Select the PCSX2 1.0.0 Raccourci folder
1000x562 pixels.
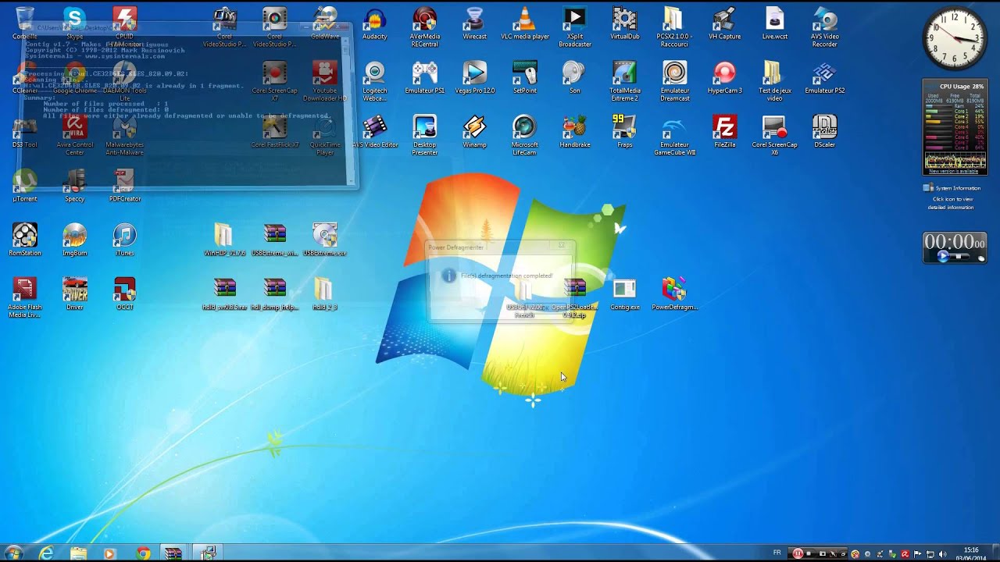coord(674,27)
